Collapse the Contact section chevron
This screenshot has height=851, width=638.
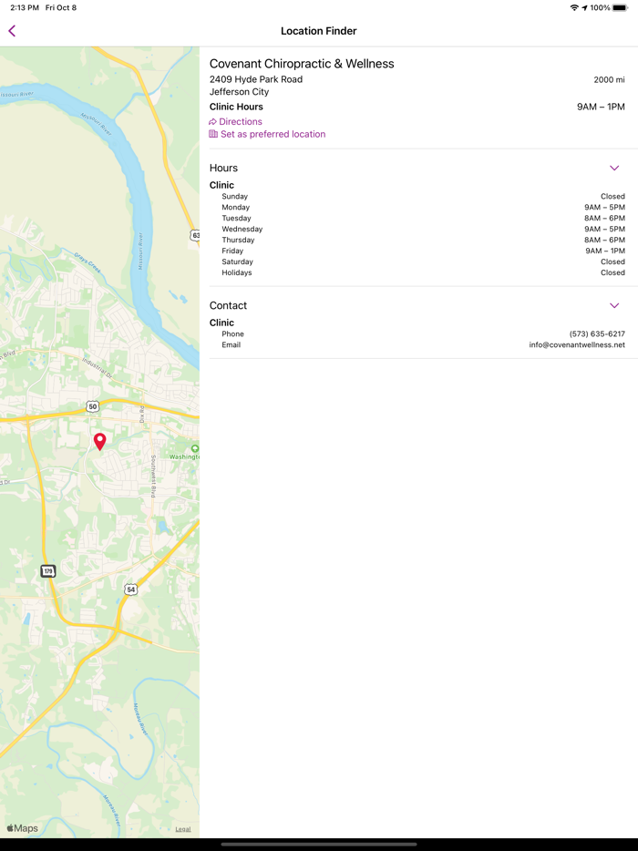[x=614, y=305]
